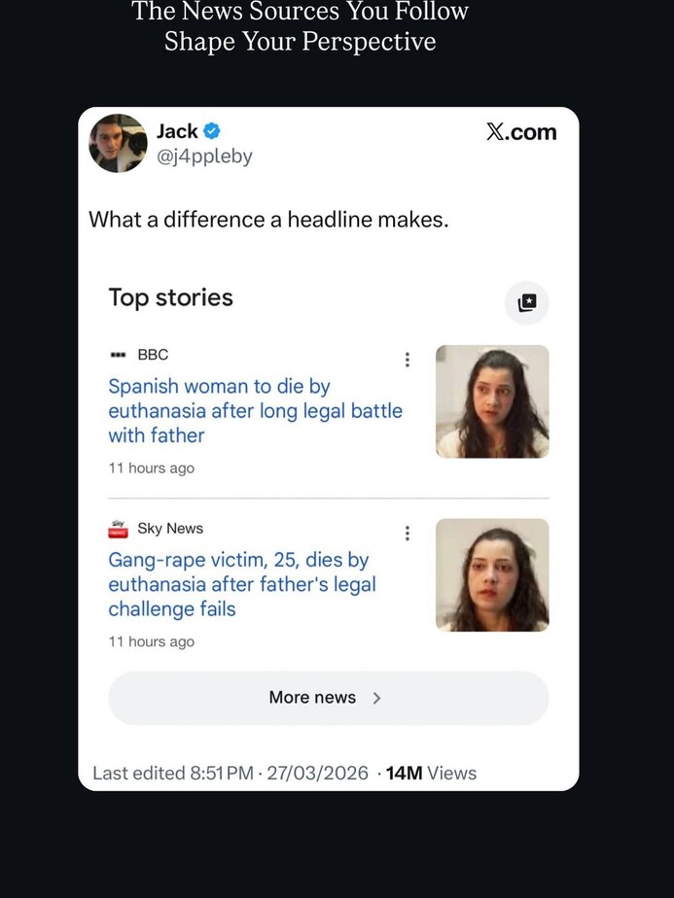Click the Last edited 8:51 PM timestamp

click(231, 774)
